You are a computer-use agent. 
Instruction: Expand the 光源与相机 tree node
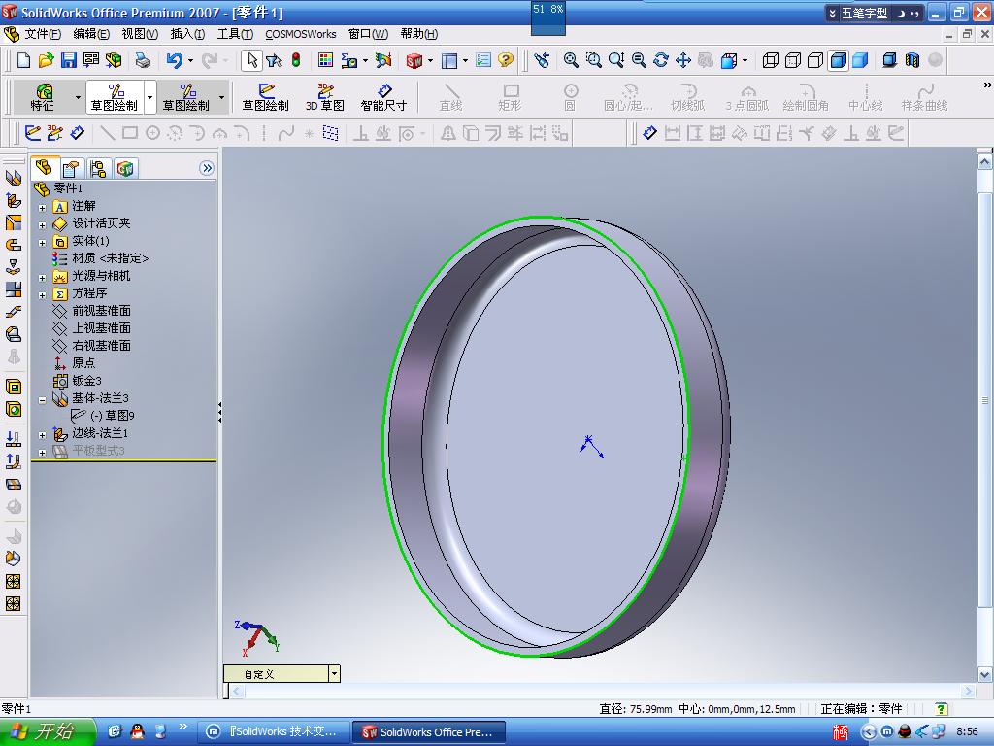(42, 278)
